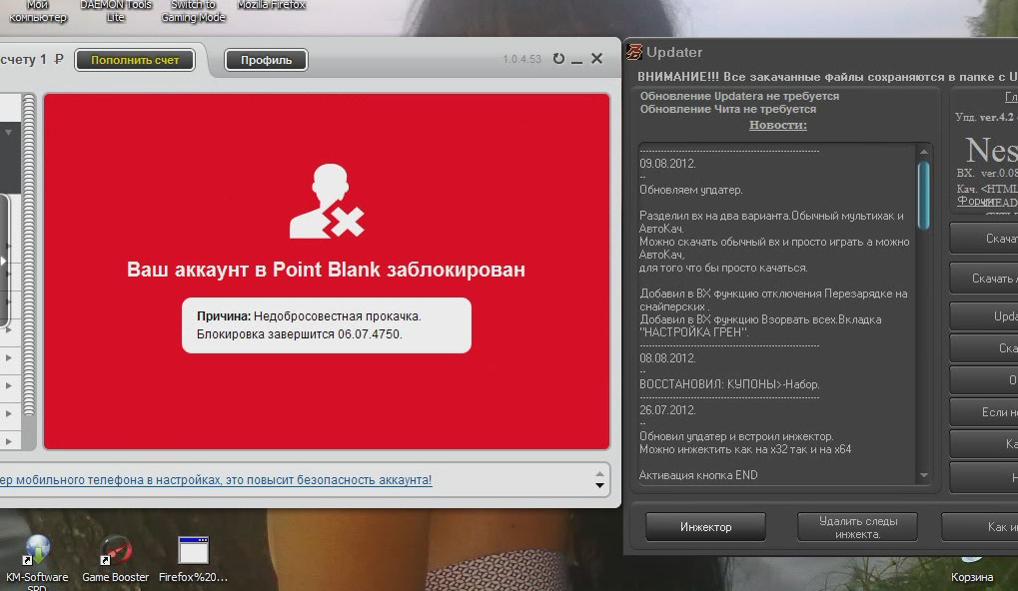
Task: Click the up arrow of the launcher news ticker
Action: 599,473
